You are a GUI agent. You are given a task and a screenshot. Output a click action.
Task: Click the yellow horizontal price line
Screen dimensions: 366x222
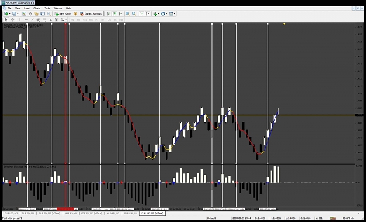tap(179, 115)
